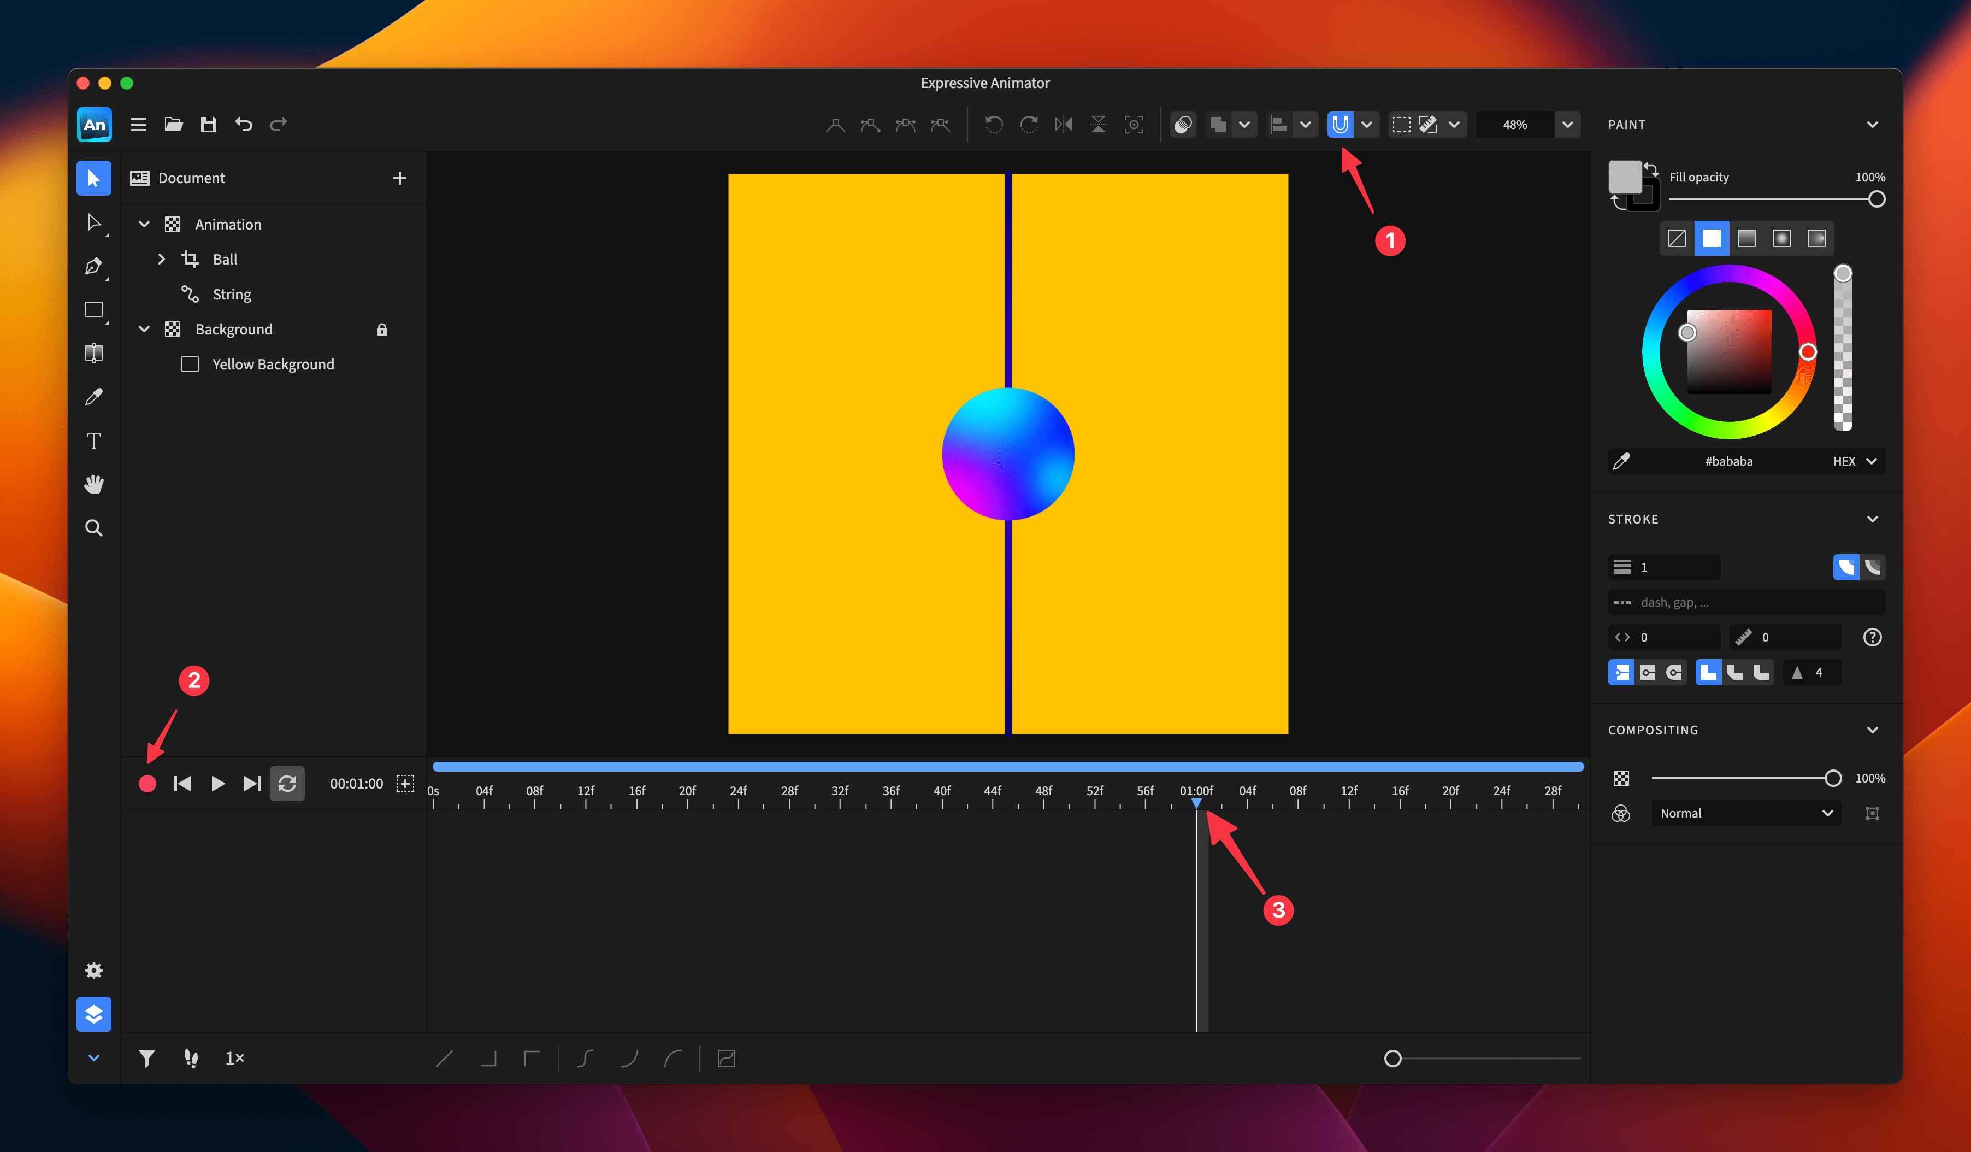Image resolution: width=1971 pixels, height=1152 pixels.
Task: Select the Zoom tool
Action: tap(93, 528)
